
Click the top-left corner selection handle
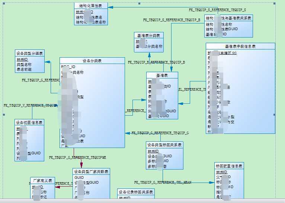(x=4, y=3)
